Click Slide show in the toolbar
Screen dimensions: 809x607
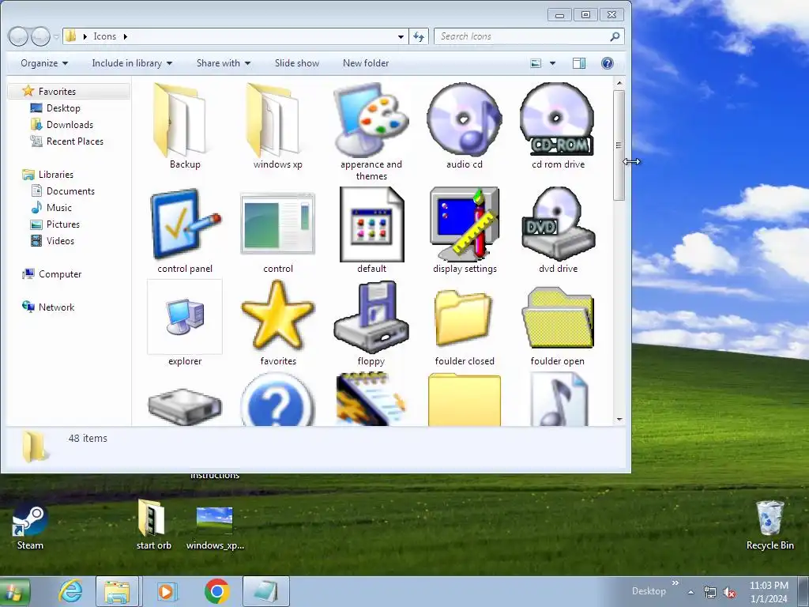coord(297,63)
